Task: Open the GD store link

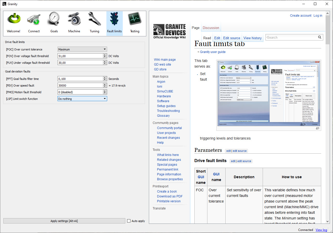Action: click(x=160, y=69)
